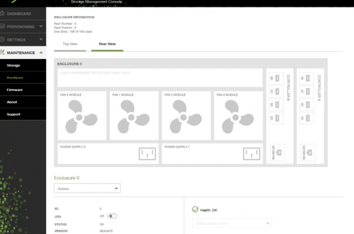The height and width of the screenshot is (234, 354).
Task: Click the Maintenance menu label
Action: click(21, 53)
